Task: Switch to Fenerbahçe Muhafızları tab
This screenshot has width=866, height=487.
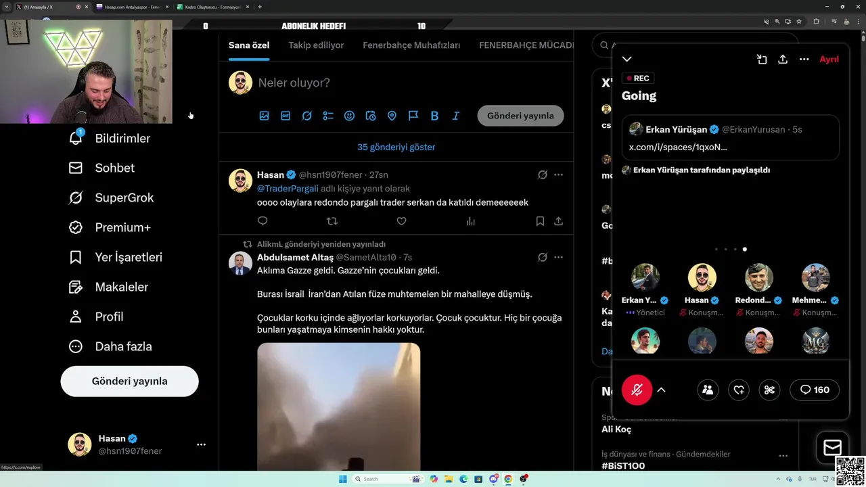Action: pyautogui.click(x=411, y=45)
